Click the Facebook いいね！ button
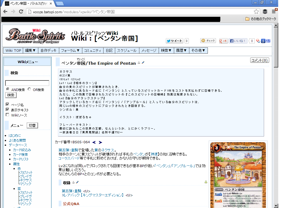 (x=238, y=41)
